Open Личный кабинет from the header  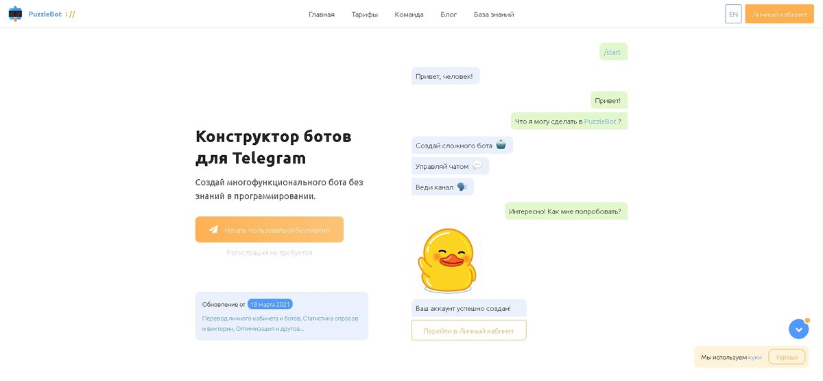(x=780, y=14)
